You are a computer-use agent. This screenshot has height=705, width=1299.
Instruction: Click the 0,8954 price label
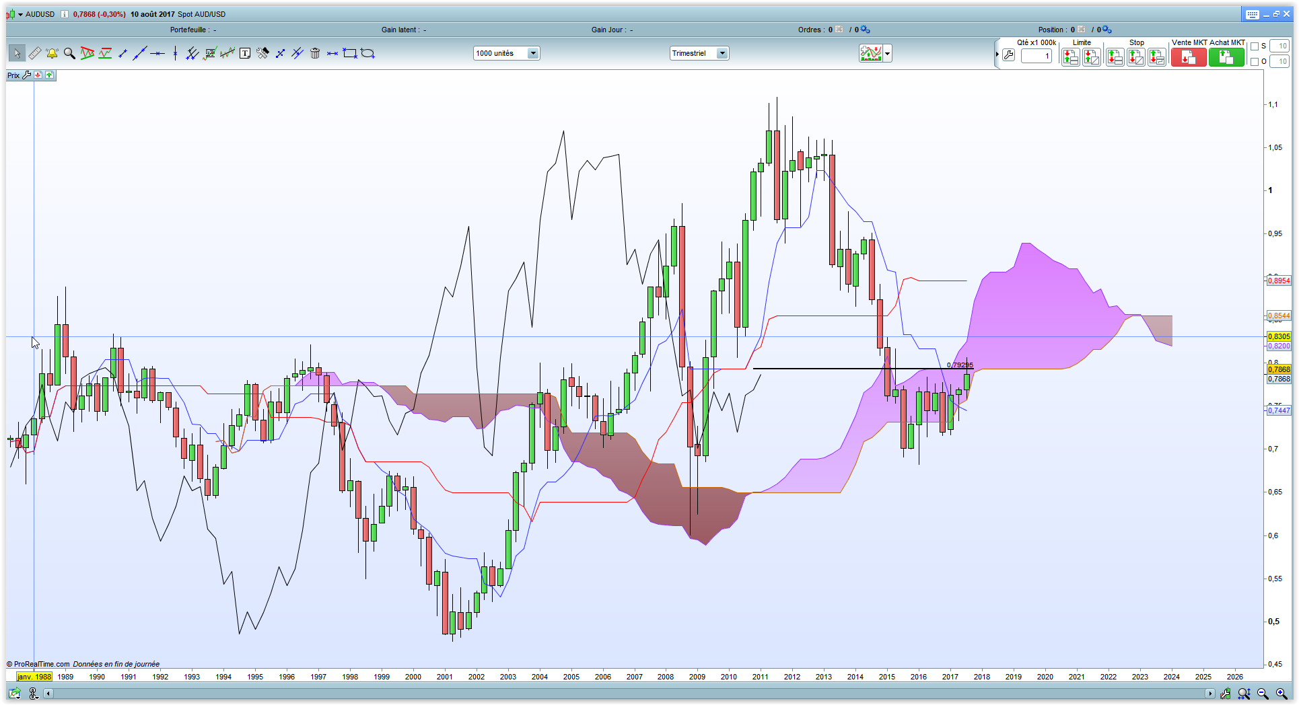1279,281
